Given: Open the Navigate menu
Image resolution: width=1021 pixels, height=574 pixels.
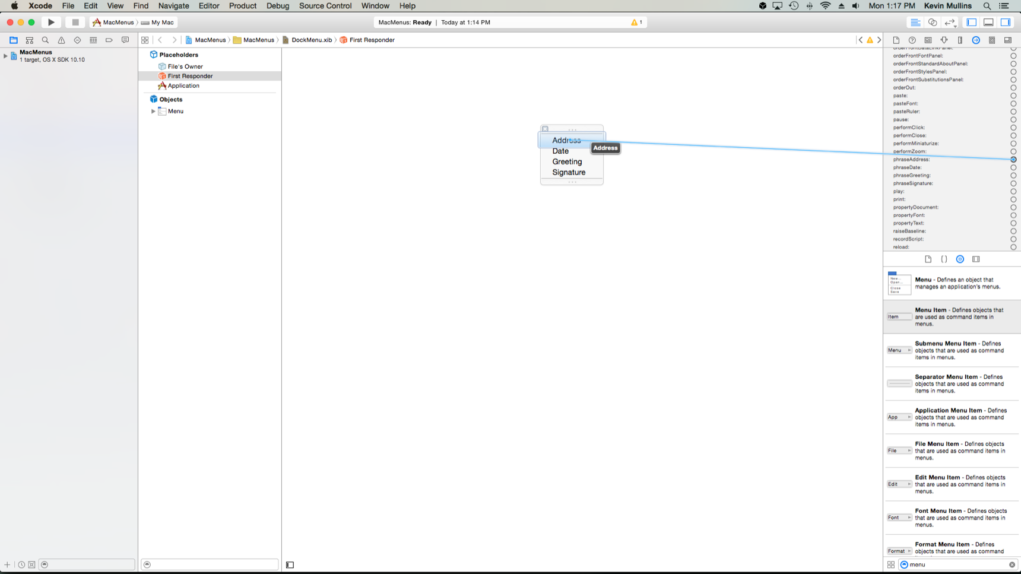Looking at the screenshot, I should (x=174, y=6).
